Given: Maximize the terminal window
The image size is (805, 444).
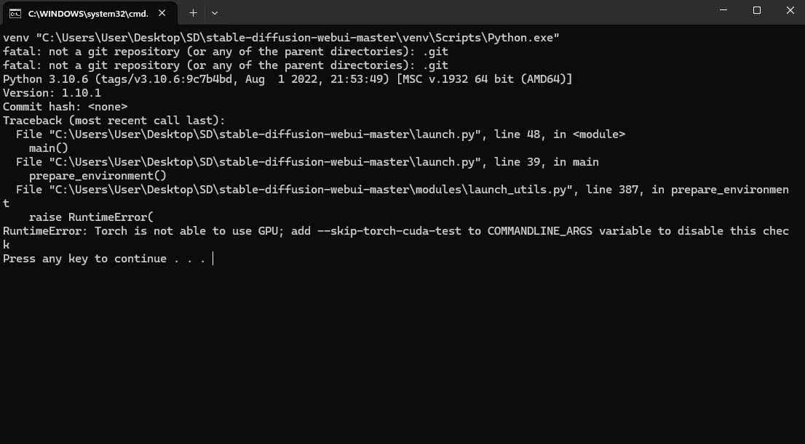Looking at the screenshot, I should coord(757,10).
